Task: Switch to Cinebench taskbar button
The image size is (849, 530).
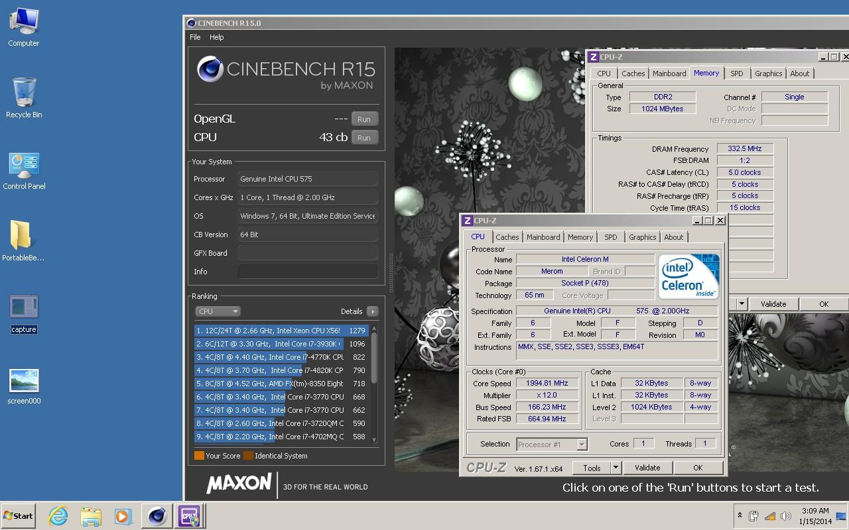Action: click(157, 515)
